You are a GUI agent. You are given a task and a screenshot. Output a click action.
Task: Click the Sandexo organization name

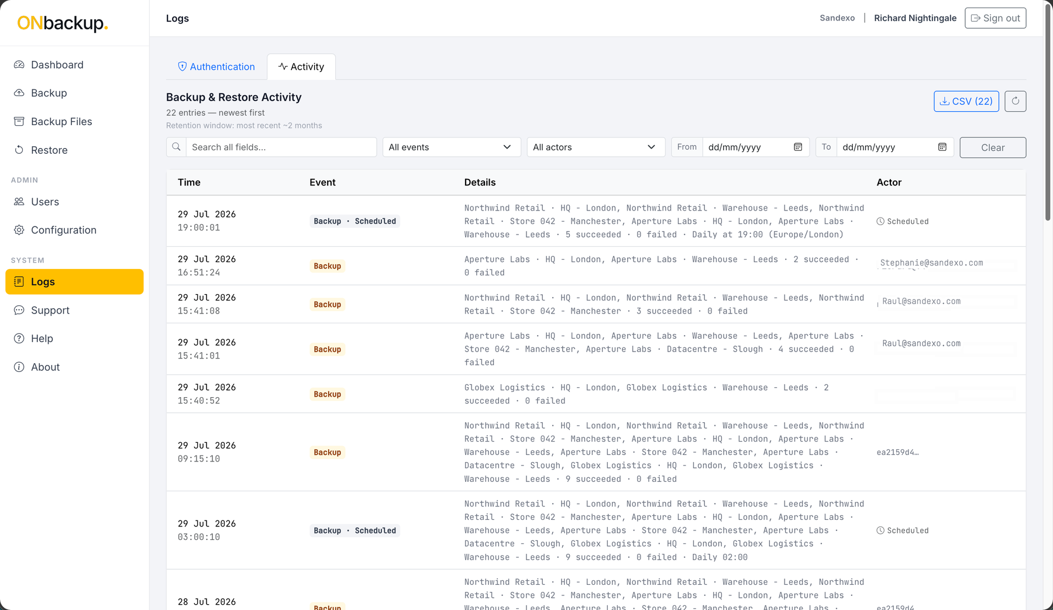(x=837, y=18)
